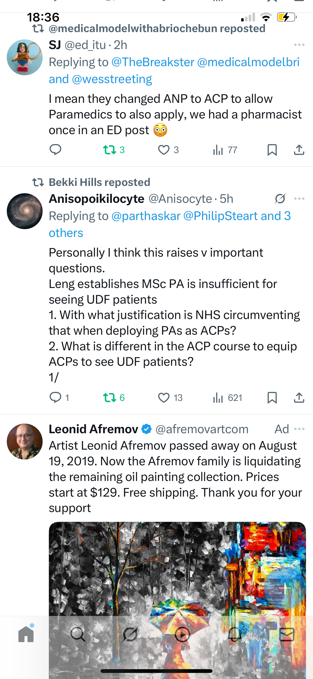Reply to SJ's post about ANP
Image resolution: width=313 pixels, height=679 pixels.
coord(55,150)
